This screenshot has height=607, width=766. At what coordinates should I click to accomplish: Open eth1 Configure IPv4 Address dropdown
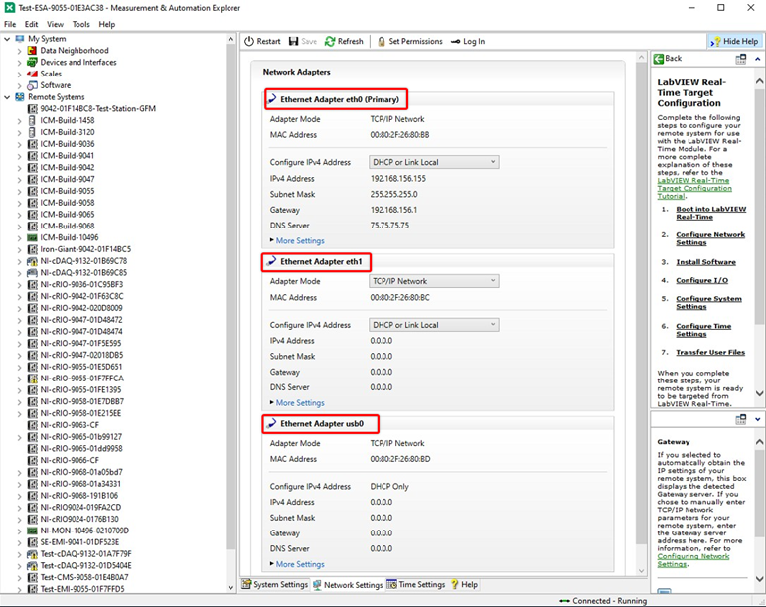(x=434, y=325)
